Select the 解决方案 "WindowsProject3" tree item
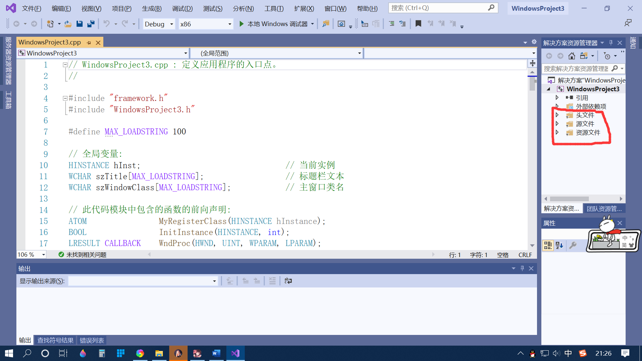The height and width of the screenshot is (361, 642). point(586,80)
